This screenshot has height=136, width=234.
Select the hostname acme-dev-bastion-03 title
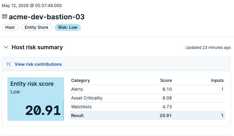pyautogui.click(x=47, y=17)
